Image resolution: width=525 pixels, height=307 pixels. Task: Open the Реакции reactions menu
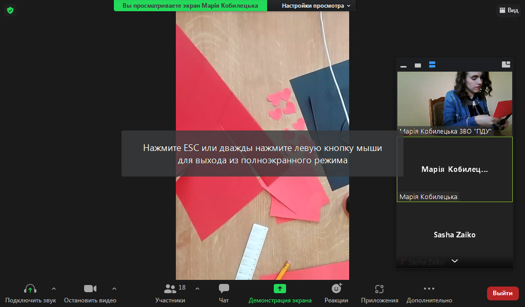tap(336, 293)
